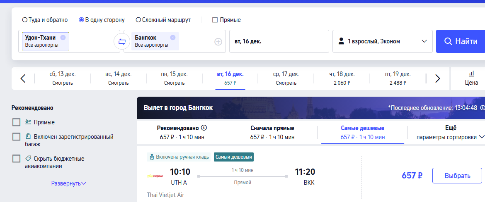Click Выбрать for Thai Vietjet flight

pyautogui.click(x=457, y=176)
